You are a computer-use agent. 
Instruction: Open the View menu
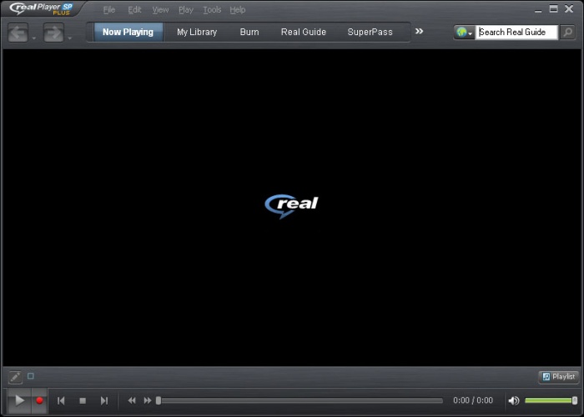click(x=160, y=10)
